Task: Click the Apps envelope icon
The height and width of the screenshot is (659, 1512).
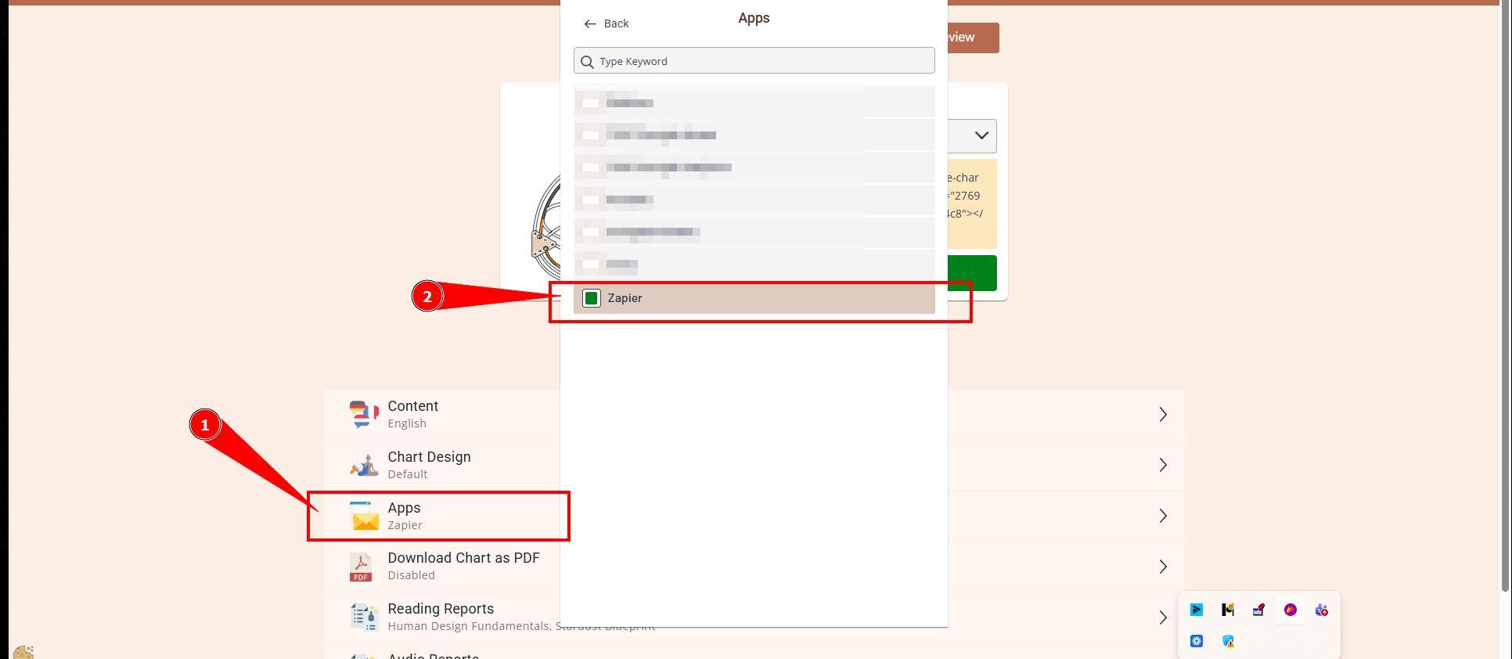Action: [365, 516]
